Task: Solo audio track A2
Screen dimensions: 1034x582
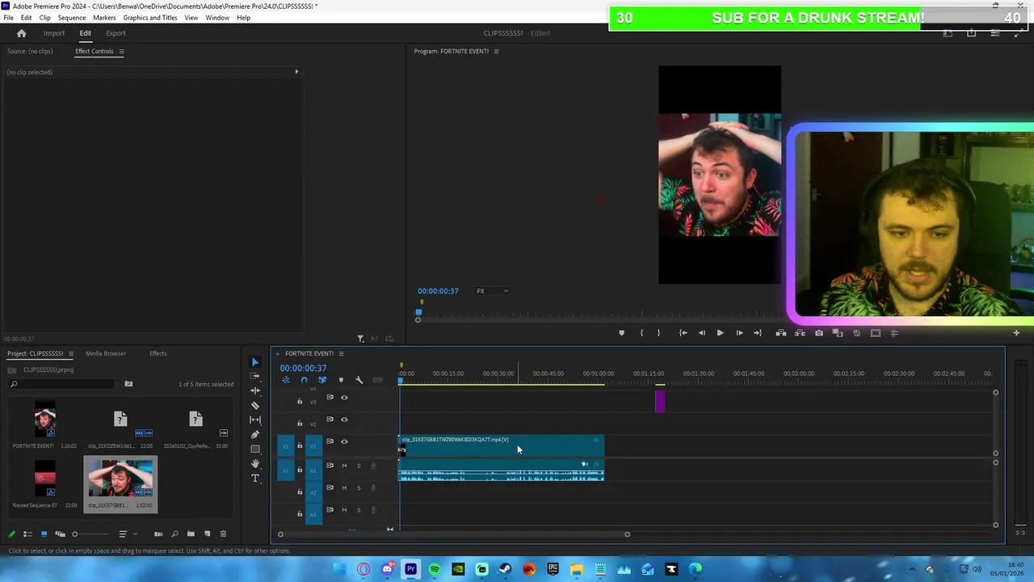Action: (x=359, y=487)
